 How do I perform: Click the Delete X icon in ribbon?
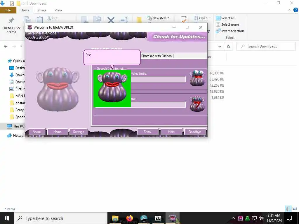pos(111,20)
